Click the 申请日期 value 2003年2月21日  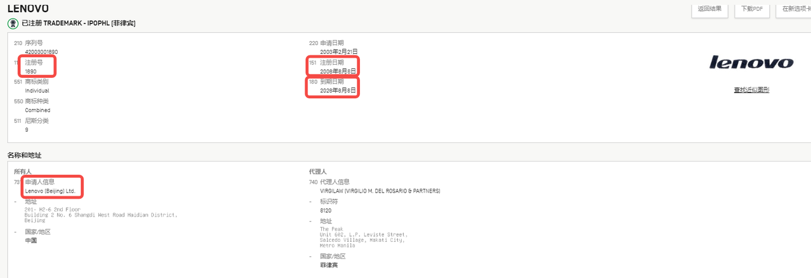point(339,52)
